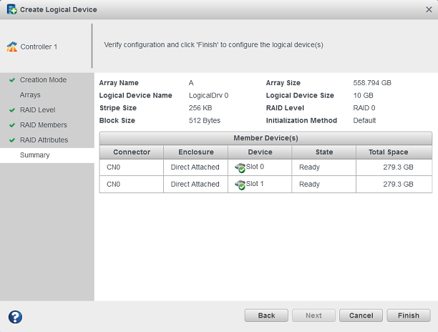The height and width of the screenshot is (332, 438).
Task: Open the Creation Mode step
Action: [x=43, y=80]
